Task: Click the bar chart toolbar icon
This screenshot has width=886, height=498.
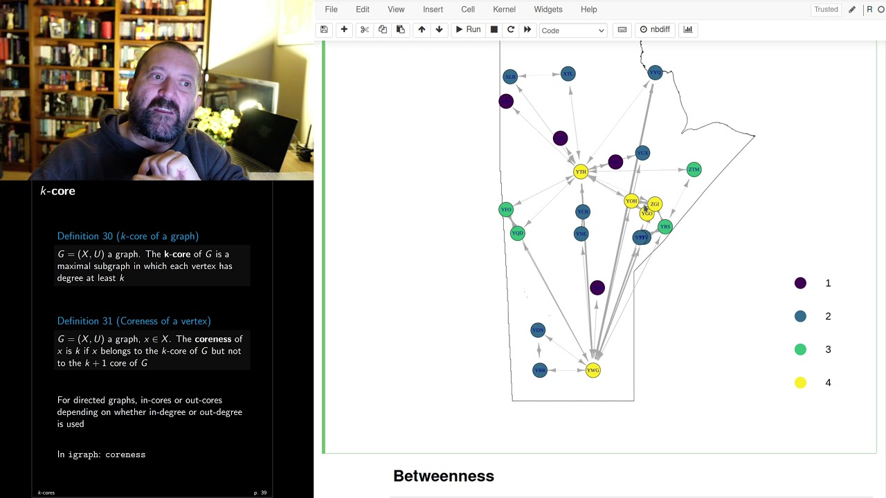Action: pos(688,30)
